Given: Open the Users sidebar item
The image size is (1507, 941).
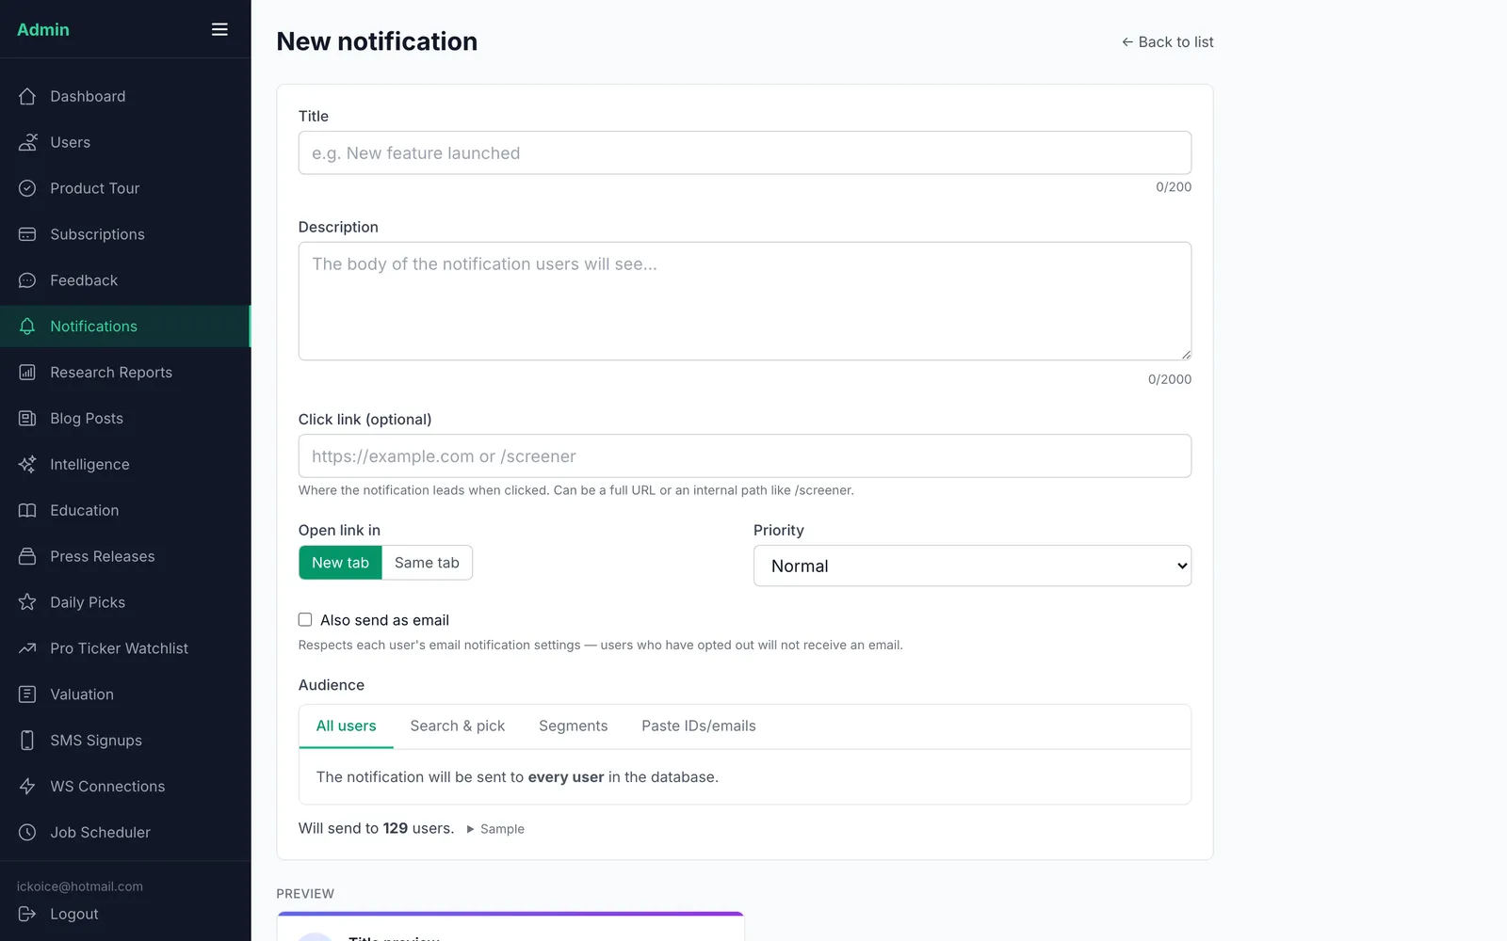Looking at the screenshot, I should pyautogui.click(x=125, y=142).
